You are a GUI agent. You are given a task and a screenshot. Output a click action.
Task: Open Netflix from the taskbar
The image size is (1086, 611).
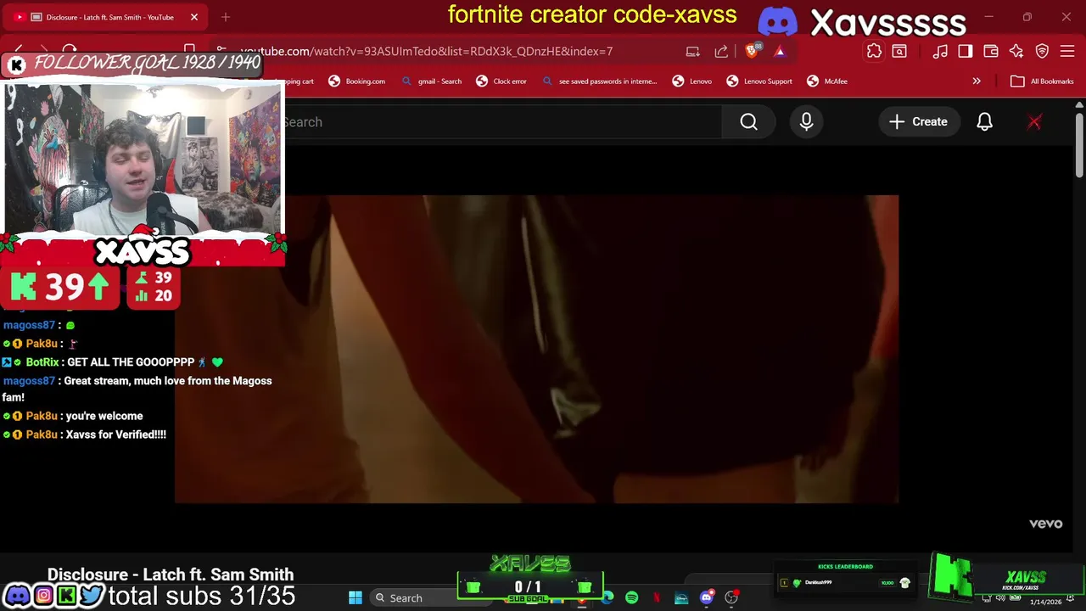click(656, 597)
